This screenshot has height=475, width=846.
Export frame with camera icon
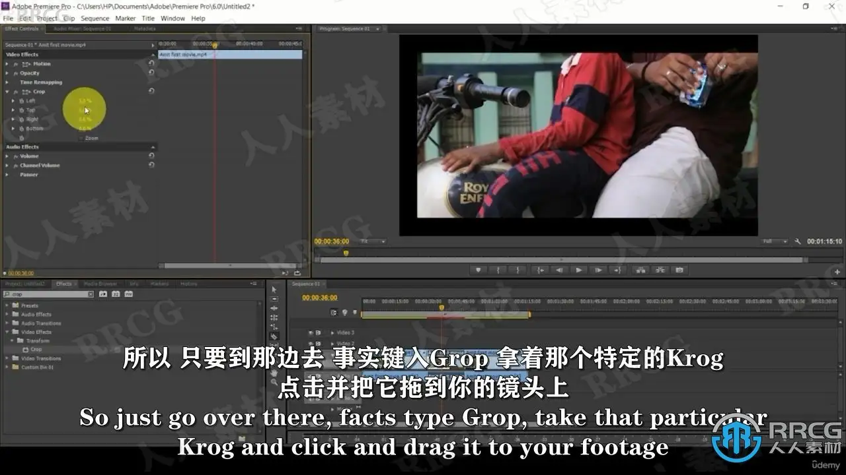[679, 270]
